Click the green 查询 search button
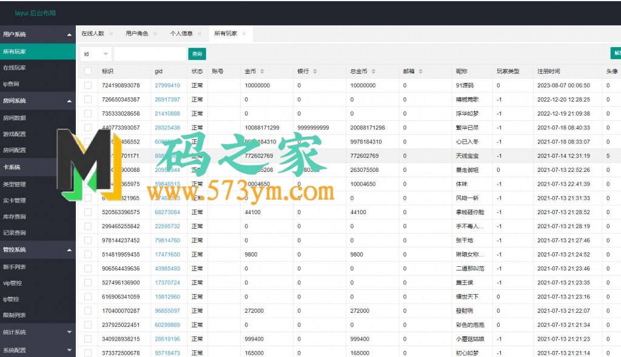Image resolution: width=621 pixels, height=357 pixels. click(x=197, y=54)
